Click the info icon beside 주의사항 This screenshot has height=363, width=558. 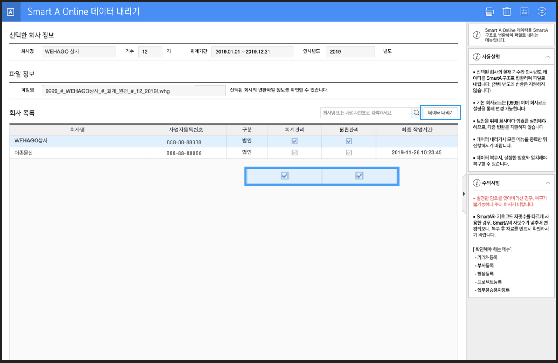pos(477,183)
